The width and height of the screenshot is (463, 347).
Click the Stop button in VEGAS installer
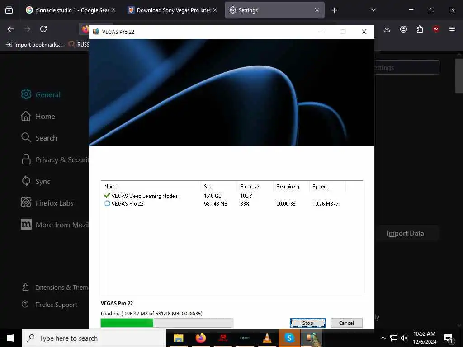tap(307, 323)
